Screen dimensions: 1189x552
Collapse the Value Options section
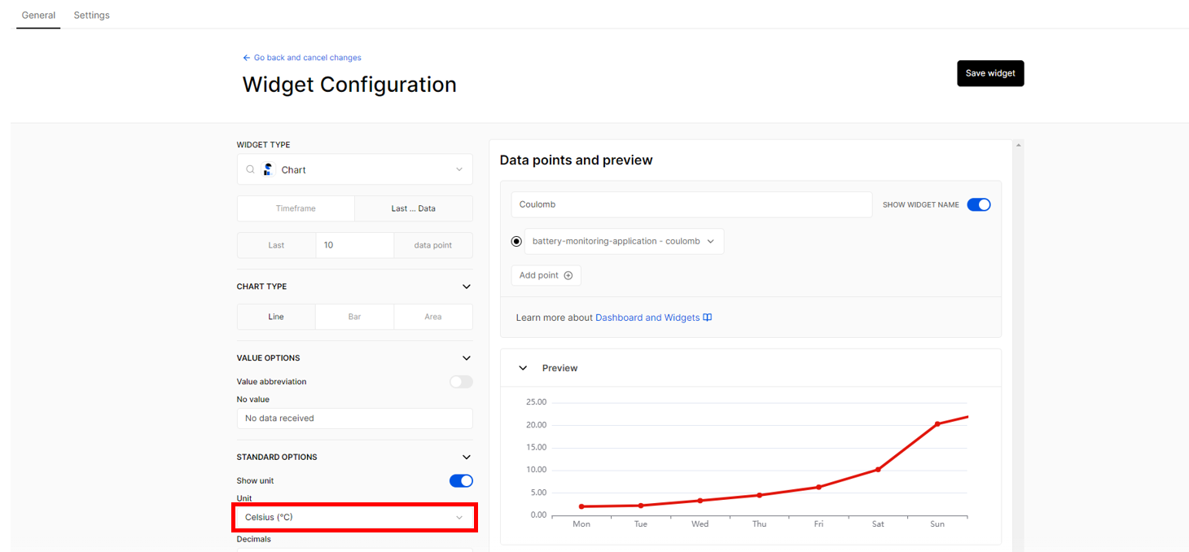point(467,358)
